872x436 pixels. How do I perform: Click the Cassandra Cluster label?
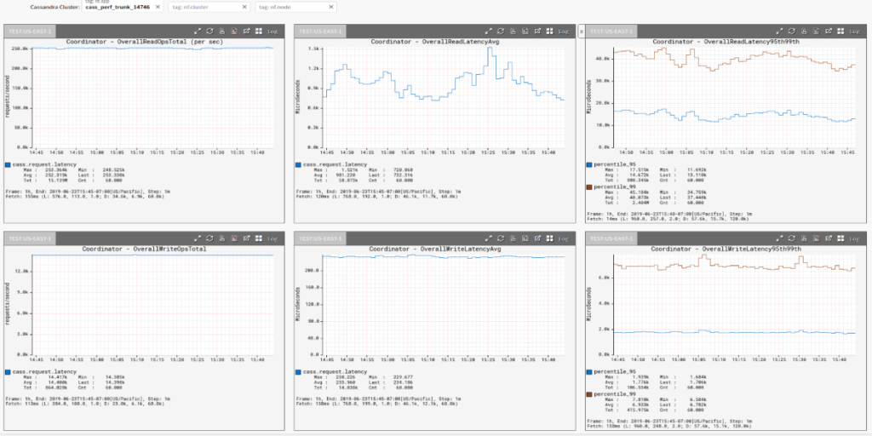[x=55, y=7]
